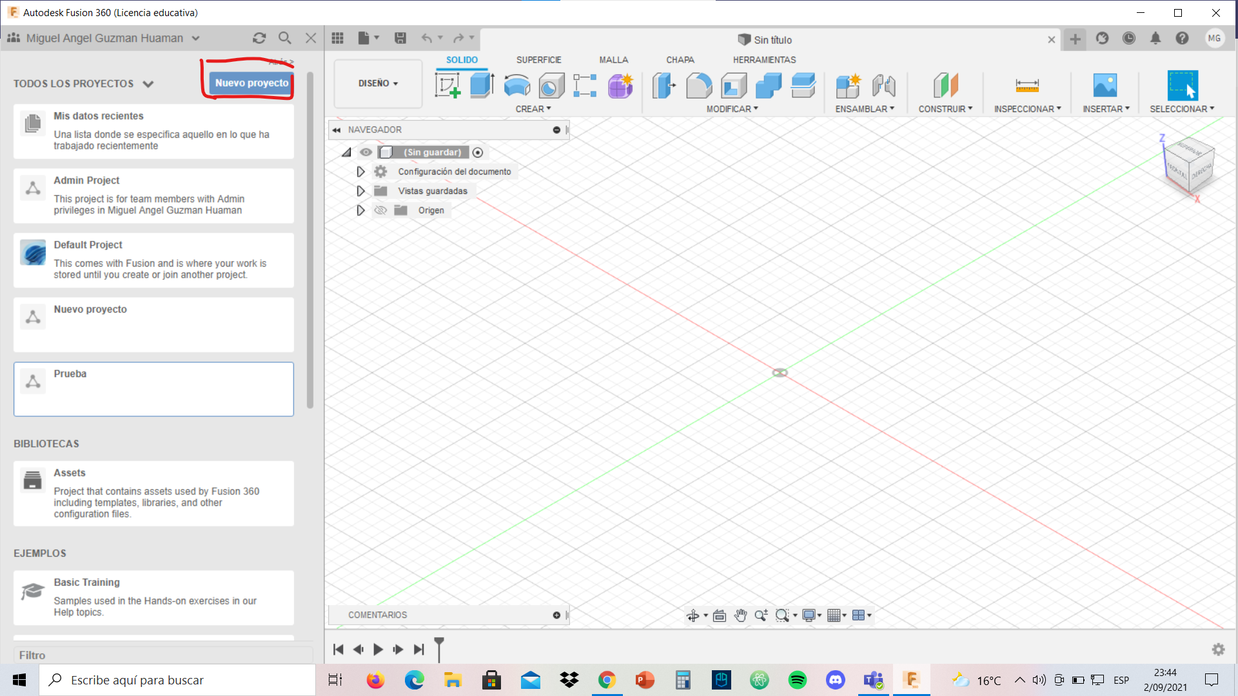Open the ENSAMBLAR dropdown menu
Viewport: 1238px width, 696px height.
865,109
